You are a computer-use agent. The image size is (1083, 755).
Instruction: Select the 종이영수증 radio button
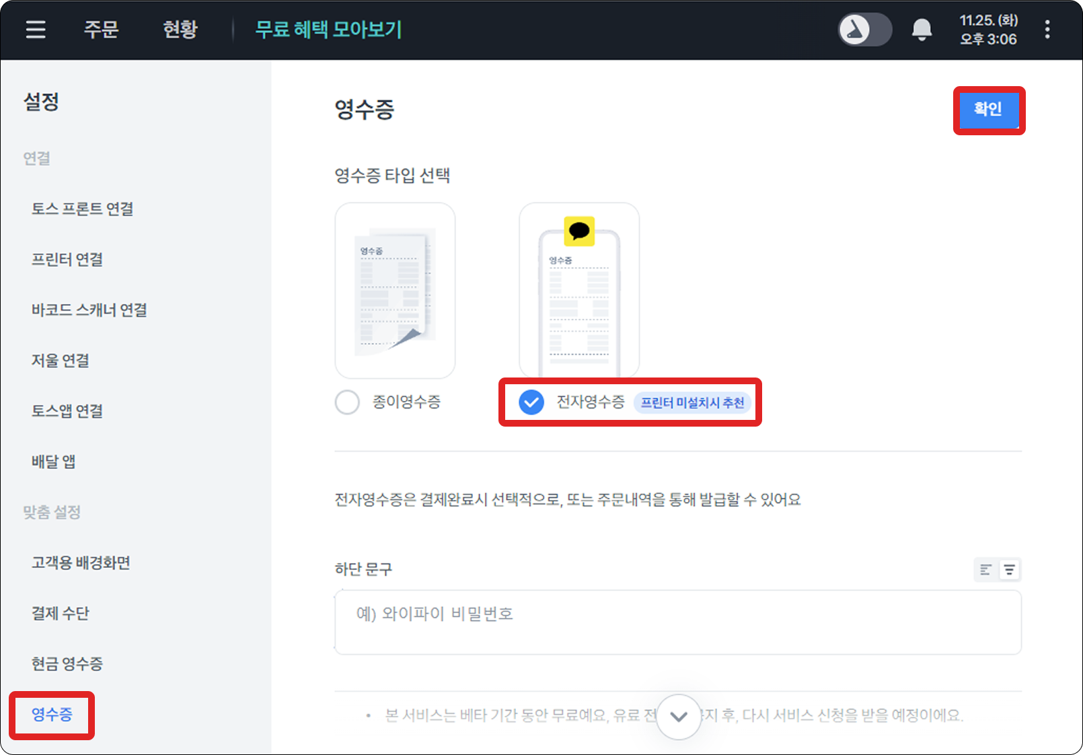click(x=347, y=402)
